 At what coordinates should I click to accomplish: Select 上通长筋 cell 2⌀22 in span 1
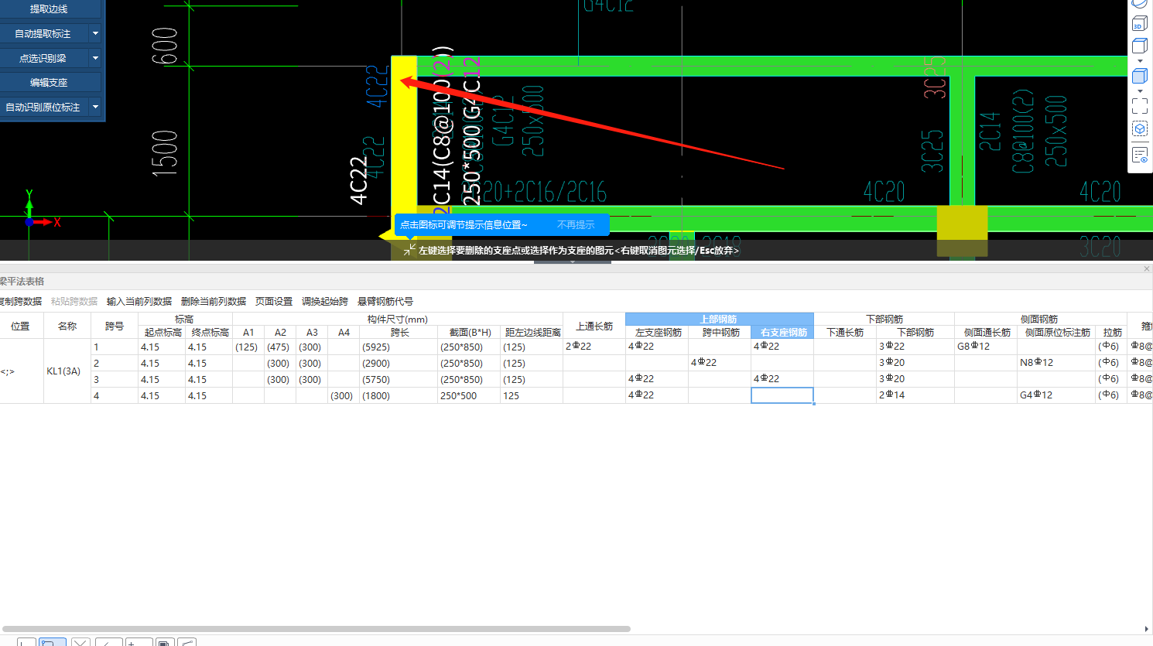tap(594, 347)
